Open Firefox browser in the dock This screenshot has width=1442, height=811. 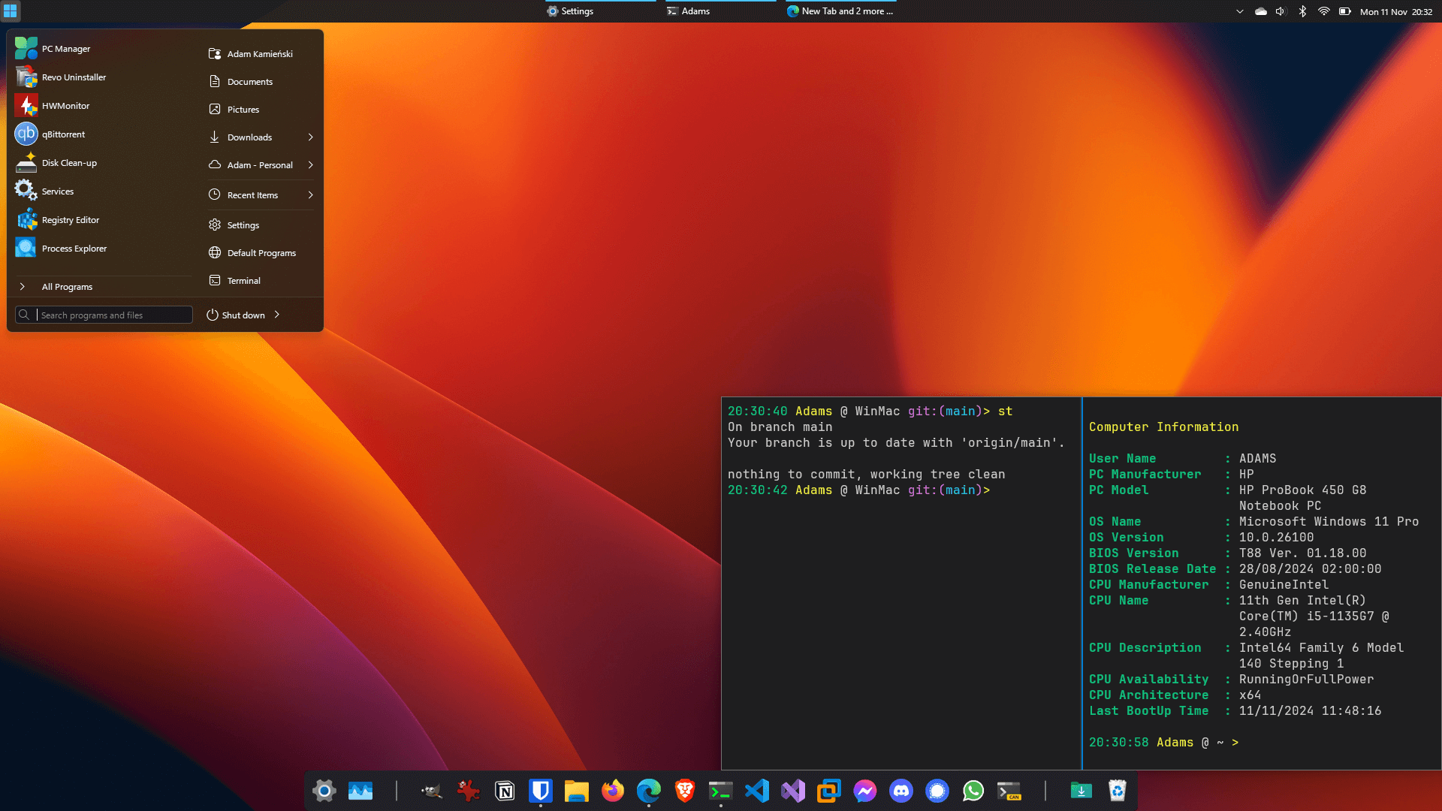point(613,791)
